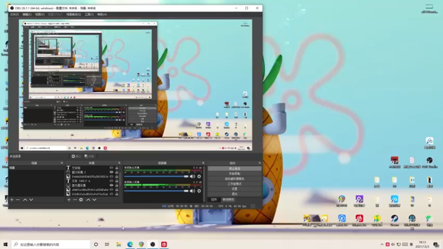The image size is (443, 249).
Task: Lock the b16d image source
Action: pos(117,194)
